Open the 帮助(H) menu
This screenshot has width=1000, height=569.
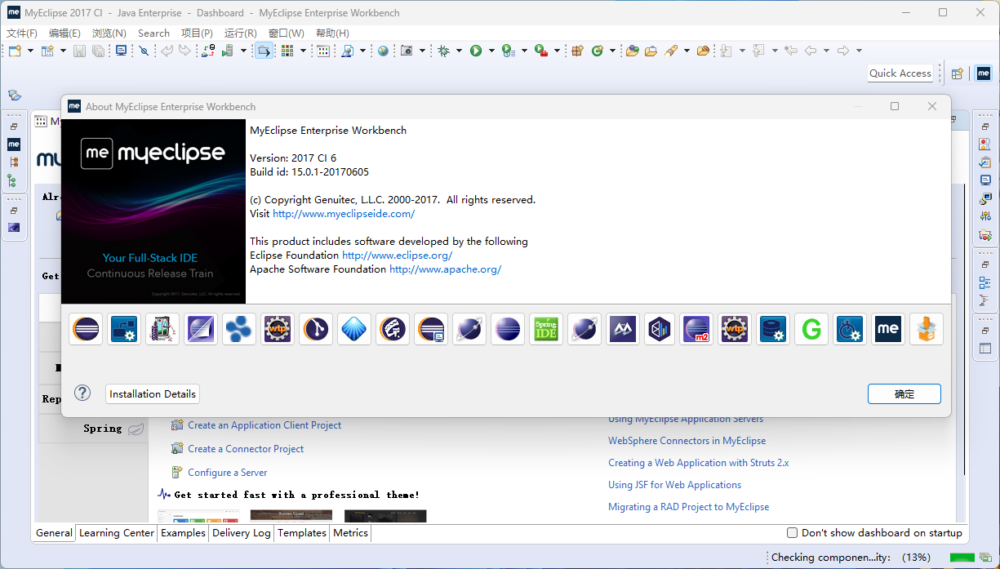tap(332, 33)
